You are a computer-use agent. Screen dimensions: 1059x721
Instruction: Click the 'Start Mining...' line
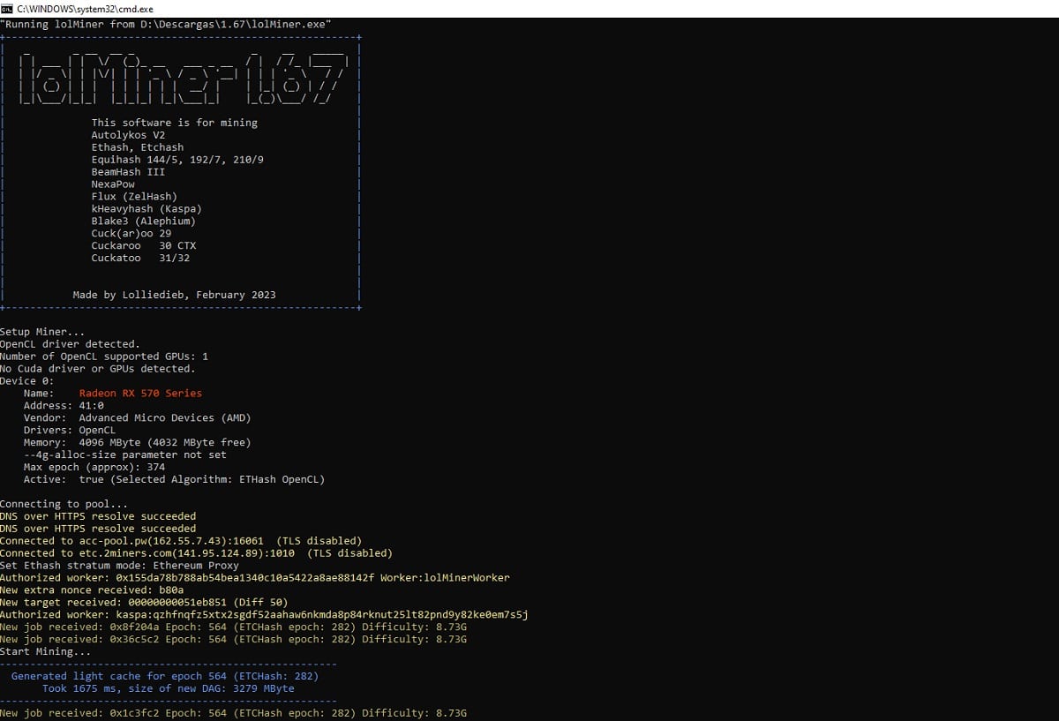pos(45,652)
